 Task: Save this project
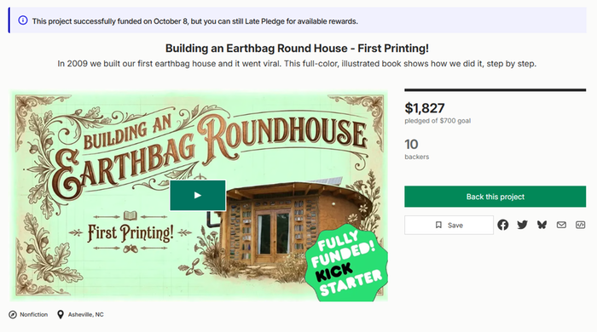449,225
